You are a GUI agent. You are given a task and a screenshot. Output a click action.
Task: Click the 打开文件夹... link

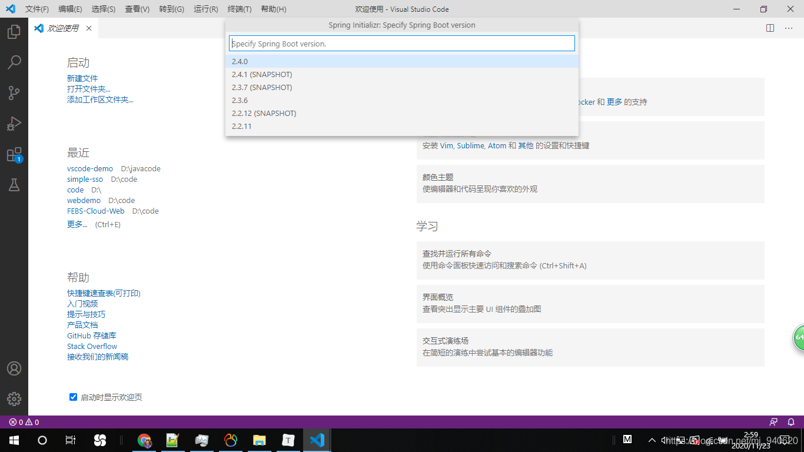click(88, 89)
